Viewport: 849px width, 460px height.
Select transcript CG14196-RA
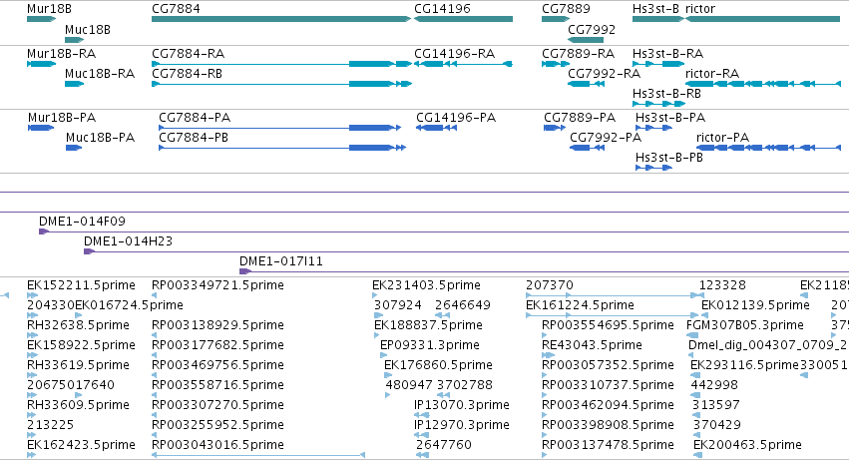[454, 54]
